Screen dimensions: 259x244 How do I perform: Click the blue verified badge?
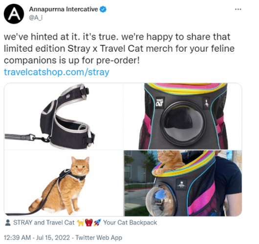click(x=103, y=9)
